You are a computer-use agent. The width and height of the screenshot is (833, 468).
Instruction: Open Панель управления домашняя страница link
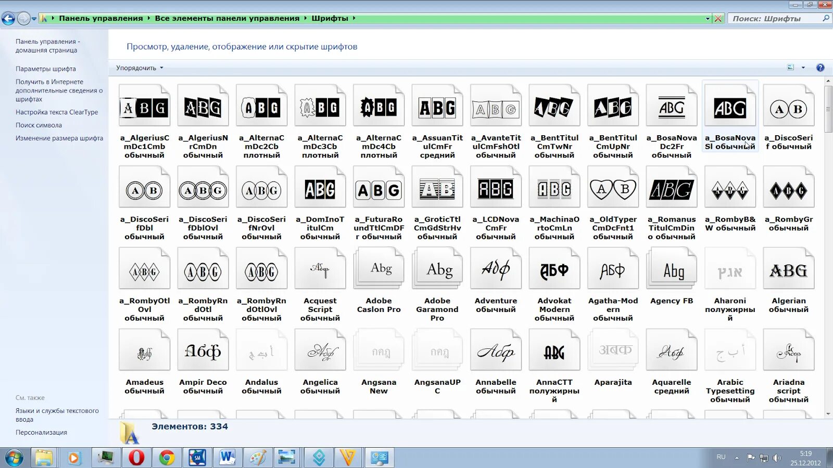(x=47, y=46)
